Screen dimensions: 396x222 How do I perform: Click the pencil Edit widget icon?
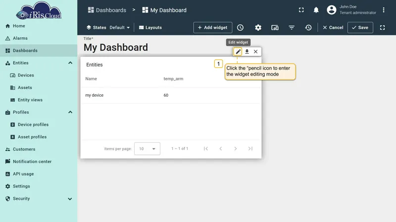click(x=238, y=52)
